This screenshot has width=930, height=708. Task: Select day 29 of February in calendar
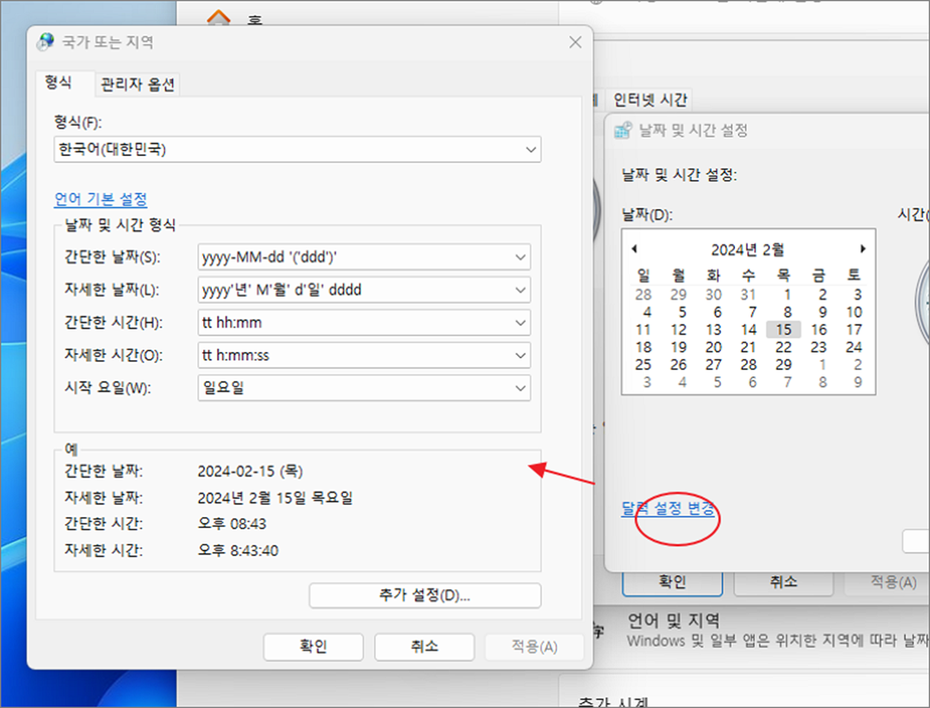tap(783, 365)
